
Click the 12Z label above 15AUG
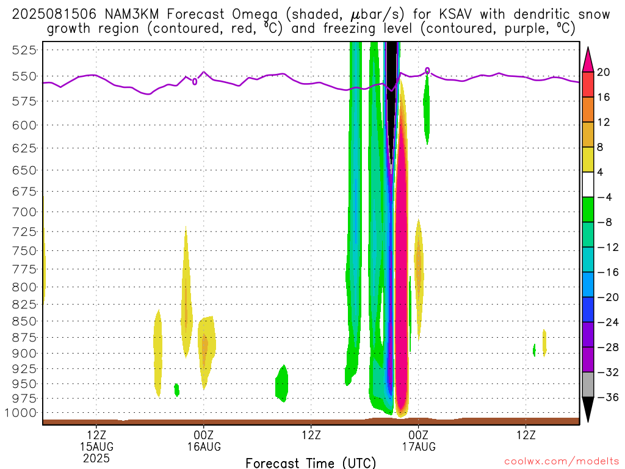pos(96,435)
